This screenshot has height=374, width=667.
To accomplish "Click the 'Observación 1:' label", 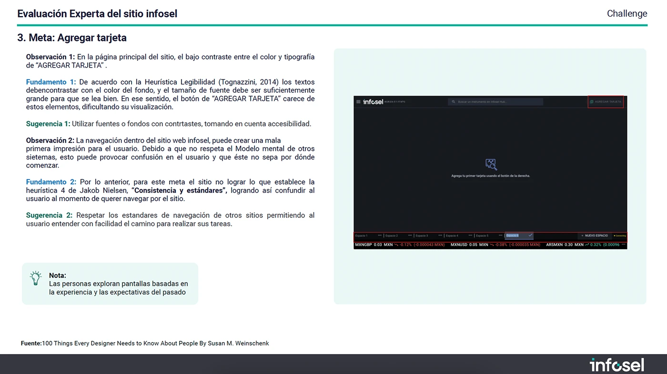I will click(x=51, y=57).
